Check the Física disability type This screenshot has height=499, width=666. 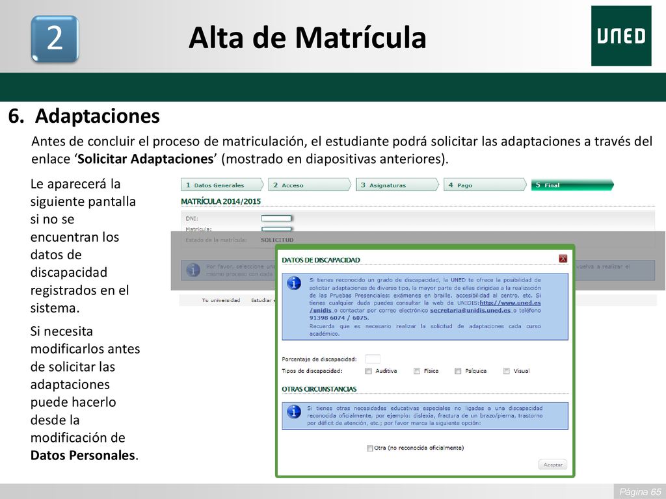pos(417,371)
